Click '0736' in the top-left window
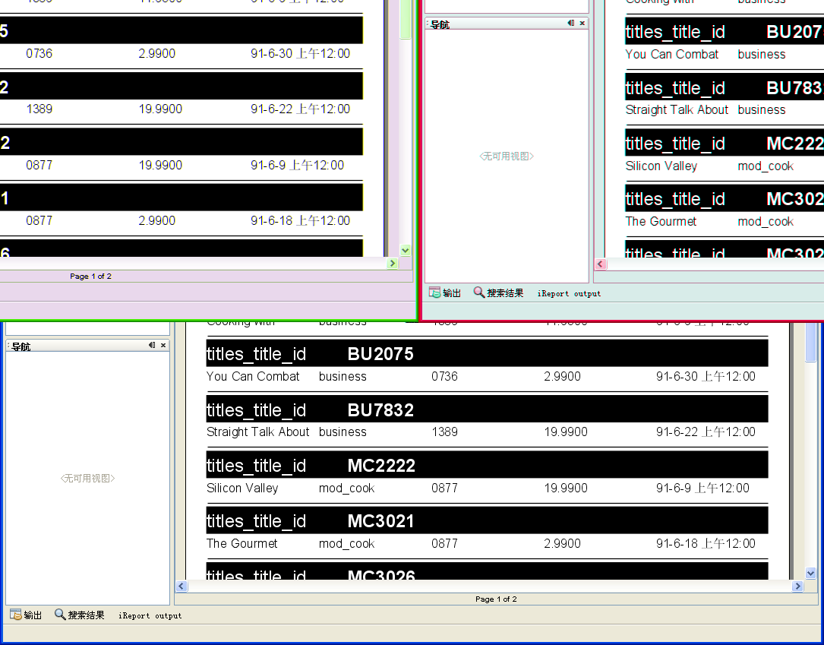The height and width of the screenshot is (645, 824). pyautogui.click(x=39, y=54)
